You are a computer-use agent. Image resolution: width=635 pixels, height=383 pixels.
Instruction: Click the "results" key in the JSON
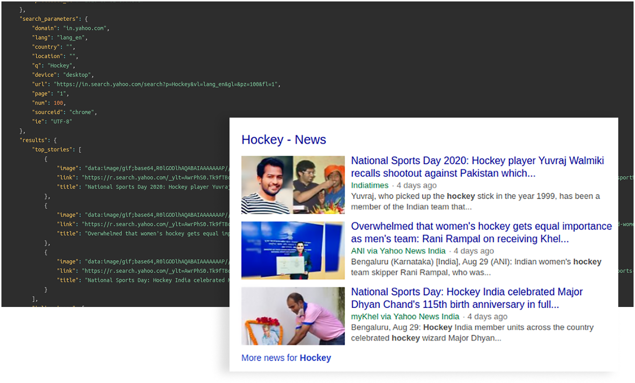coord(33,140)
